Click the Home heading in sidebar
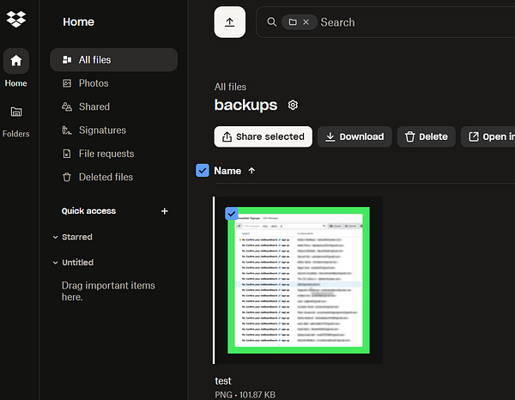Screen dimensions: 515x400 click(78, 22)
